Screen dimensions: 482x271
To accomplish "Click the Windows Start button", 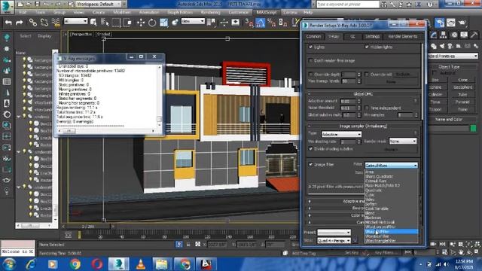I will (x=8, y=264).
